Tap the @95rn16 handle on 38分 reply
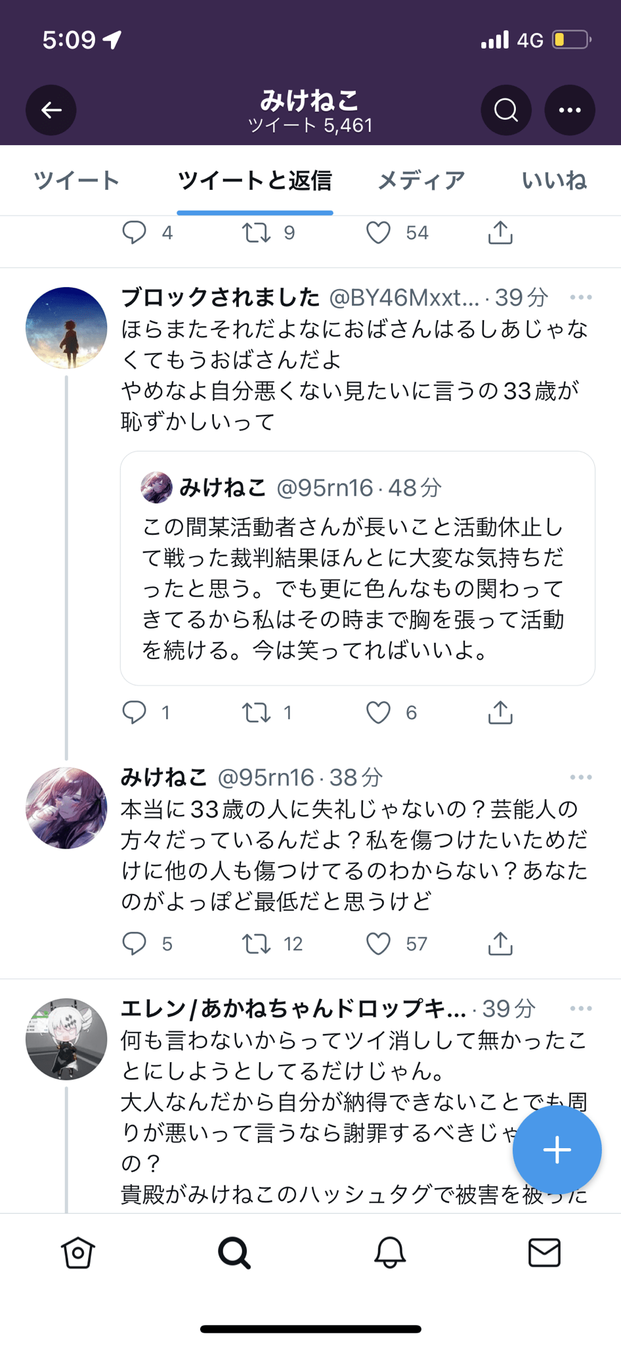The image size is (621, 1346). point(266,778)
